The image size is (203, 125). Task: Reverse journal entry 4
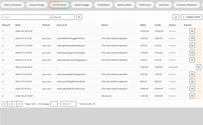tap(199, 45)
